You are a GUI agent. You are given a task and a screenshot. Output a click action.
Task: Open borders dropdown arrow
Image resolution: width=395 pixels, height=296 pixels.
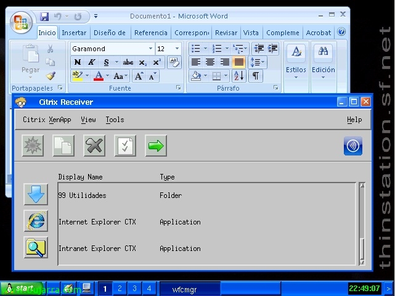click(x=226, y=76)
